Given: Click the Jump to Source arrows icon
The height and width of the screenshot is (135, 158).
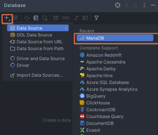Looking at the screenshot, I should click(x=76, y=18).
